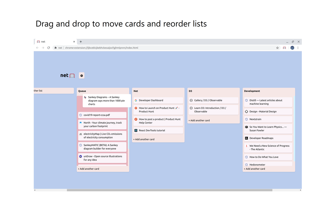Click the Queue list title
Viewport: 336px width, 210px height.
(x=82, y=91)
